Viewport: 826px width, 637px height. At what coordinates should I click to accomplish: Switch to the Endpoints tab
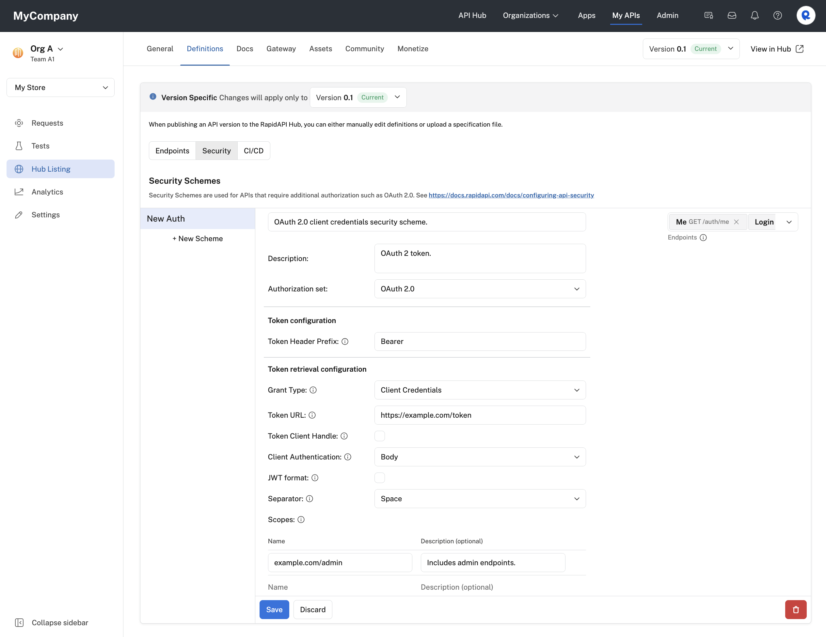(x=172, y=150)
